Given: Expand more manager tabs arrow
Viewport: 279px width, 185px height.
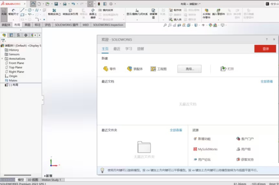Looking at the screenshot, I should tap(39, 35).
